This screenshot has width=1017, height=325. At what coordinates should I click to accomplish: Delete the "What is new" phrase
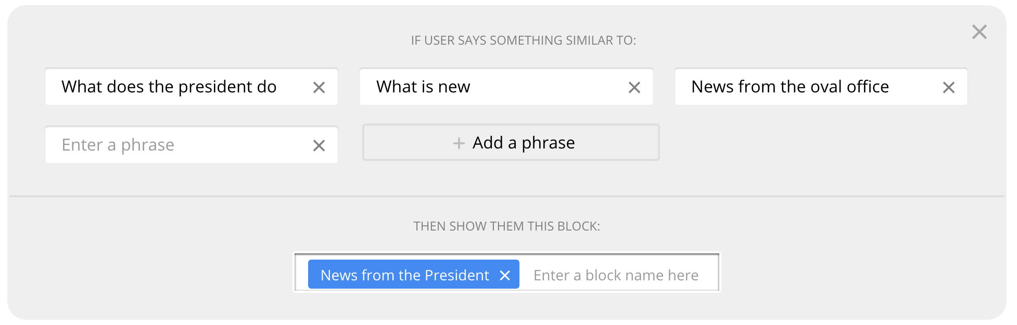coord(634,88)
